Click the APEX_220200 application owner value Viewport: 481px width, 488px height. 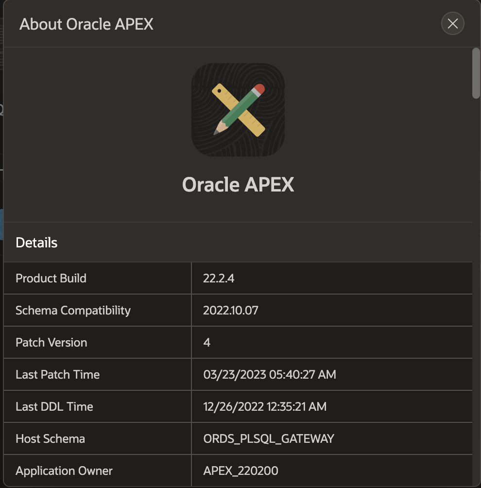click(240, 471)
